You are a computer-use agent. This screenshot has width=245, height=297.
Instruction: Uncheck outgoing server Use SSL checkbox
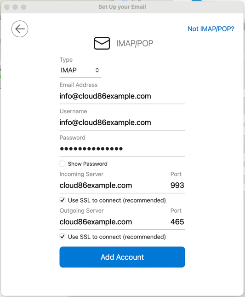63,237
